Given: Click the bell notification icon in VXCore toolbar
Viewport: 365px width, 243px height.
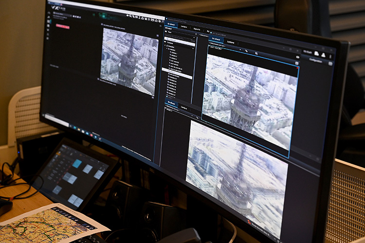Looking at the screenshot, I should tap(146, 19).
